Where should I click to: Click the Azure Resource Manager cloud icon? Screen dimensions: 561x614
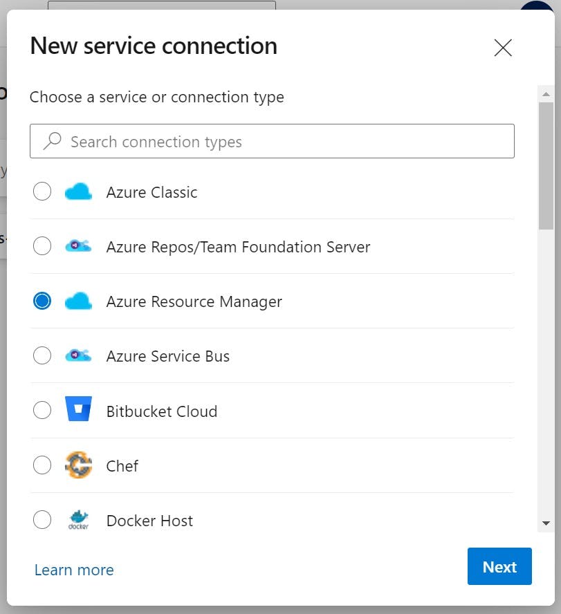click(x=78, y=301)
